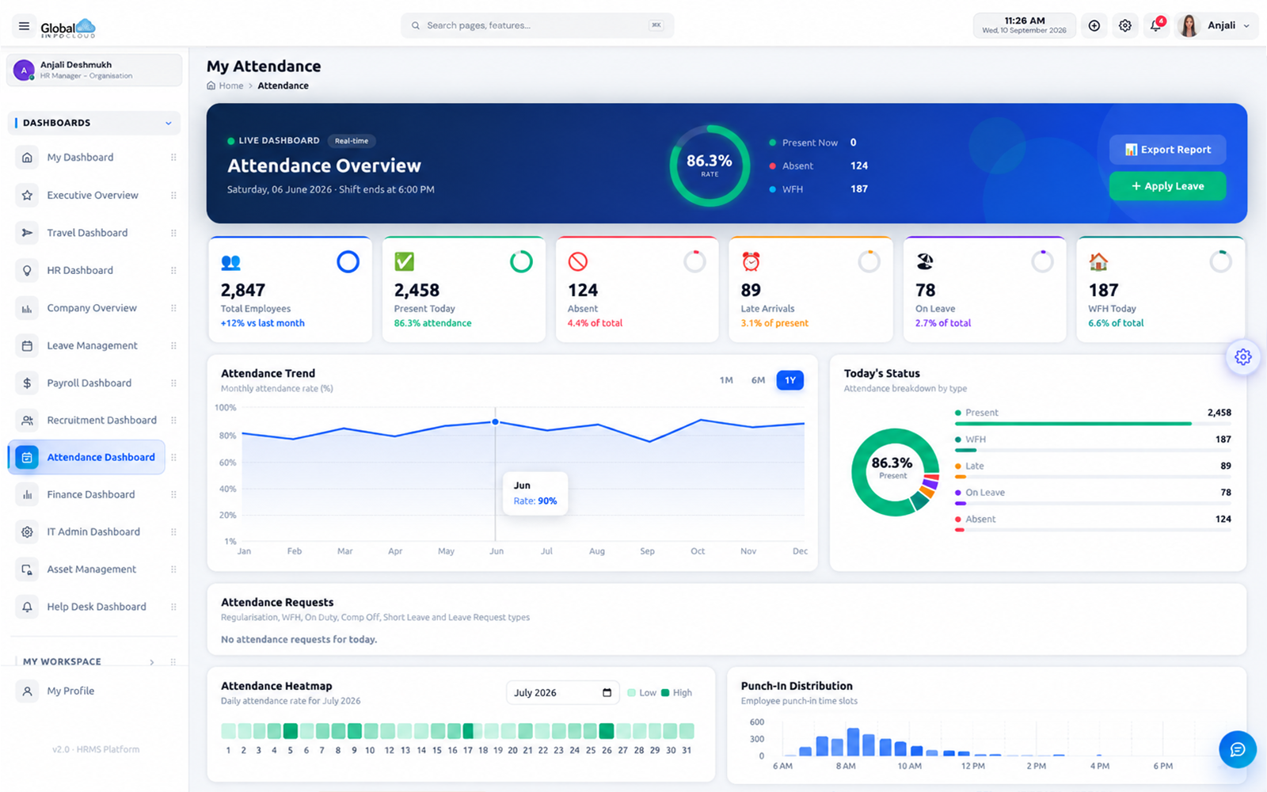This screenshot has width=1267, height=792.
Task: Toggle the hamburger sidebar menu
Action: (x=24, y=26)
